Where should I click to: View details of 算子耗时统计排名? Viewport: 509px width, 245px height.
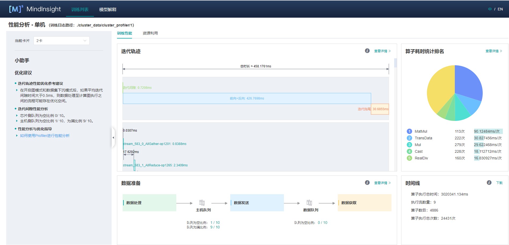pos(493,51)
